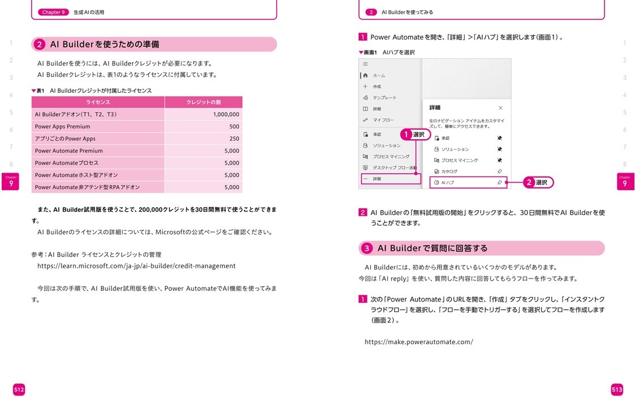Close the 詳細 flyout panel with X
The height and width of the screenshot is (407, 635).
[500, 108]
